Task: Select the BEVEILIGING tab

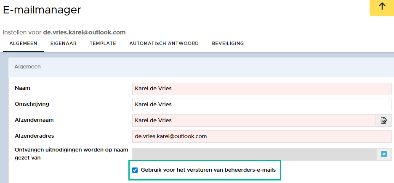Action: [228, 43]
